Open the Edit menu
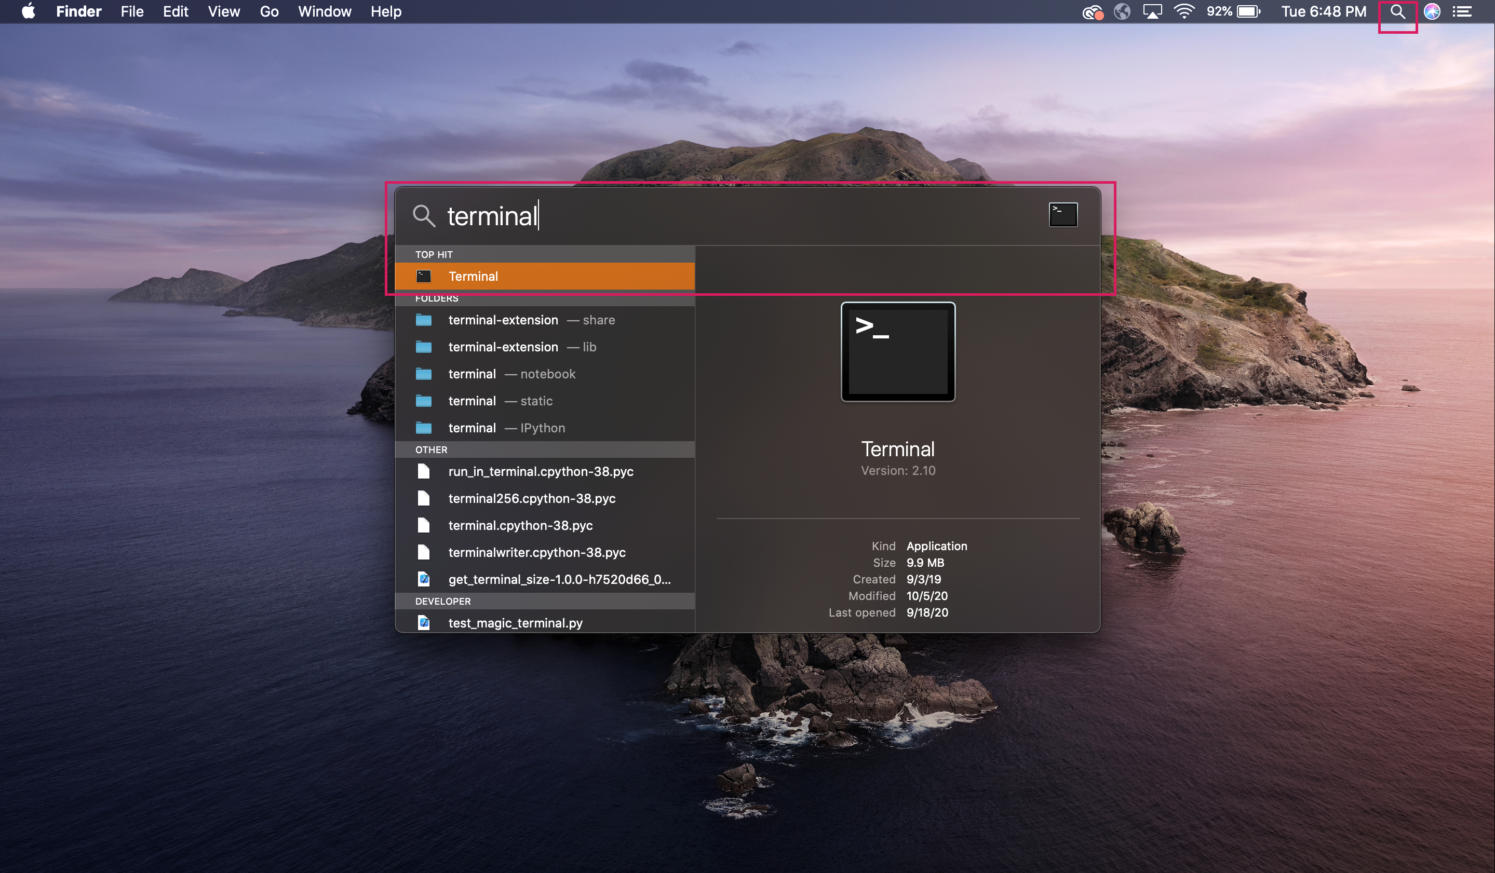 (x=176, y=11)
